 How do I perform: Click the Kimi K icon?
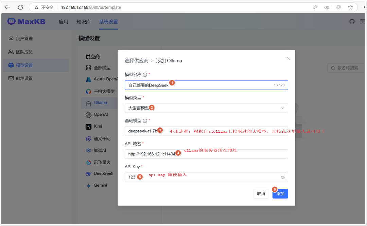88,127
